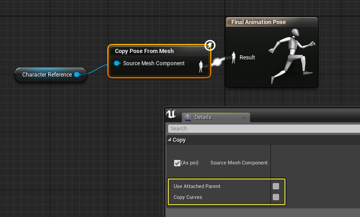The height and width of the screenshot is (217, 360).
Task: Select the Character Reference variable node
Action: click(x=46, y=75)
